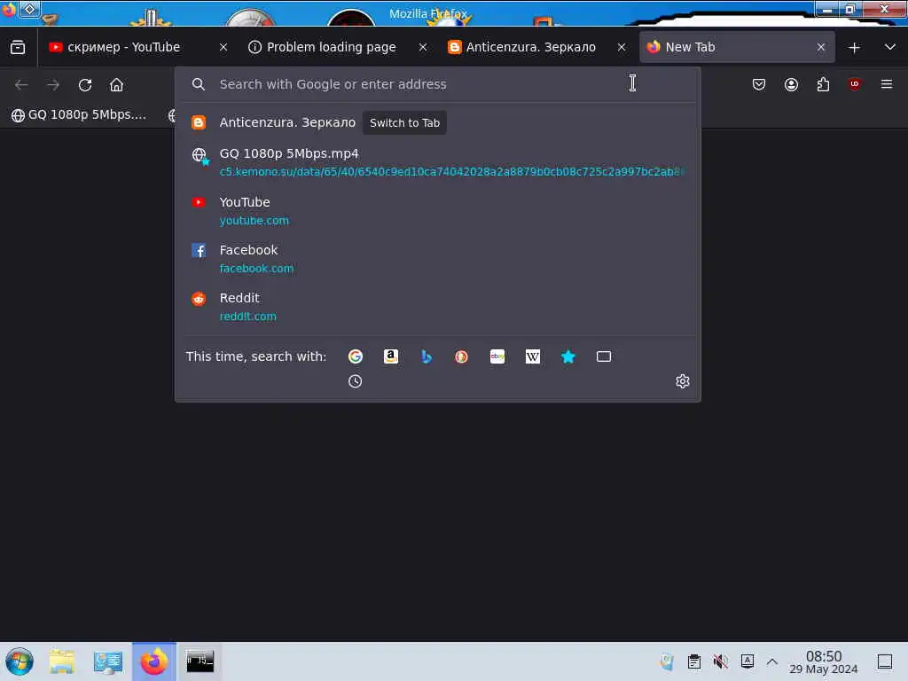908x681 pixels.
Task: Search with Bing one-off icon
Action: 427,356
